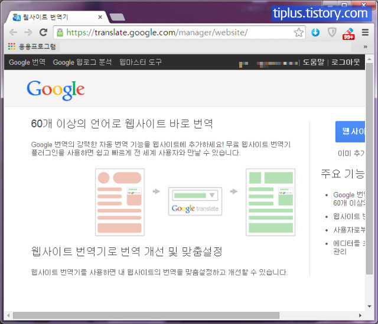378x324 pixels.
Task: Open the 응용프로그램 apps shortcut
Action: (32, 46)
